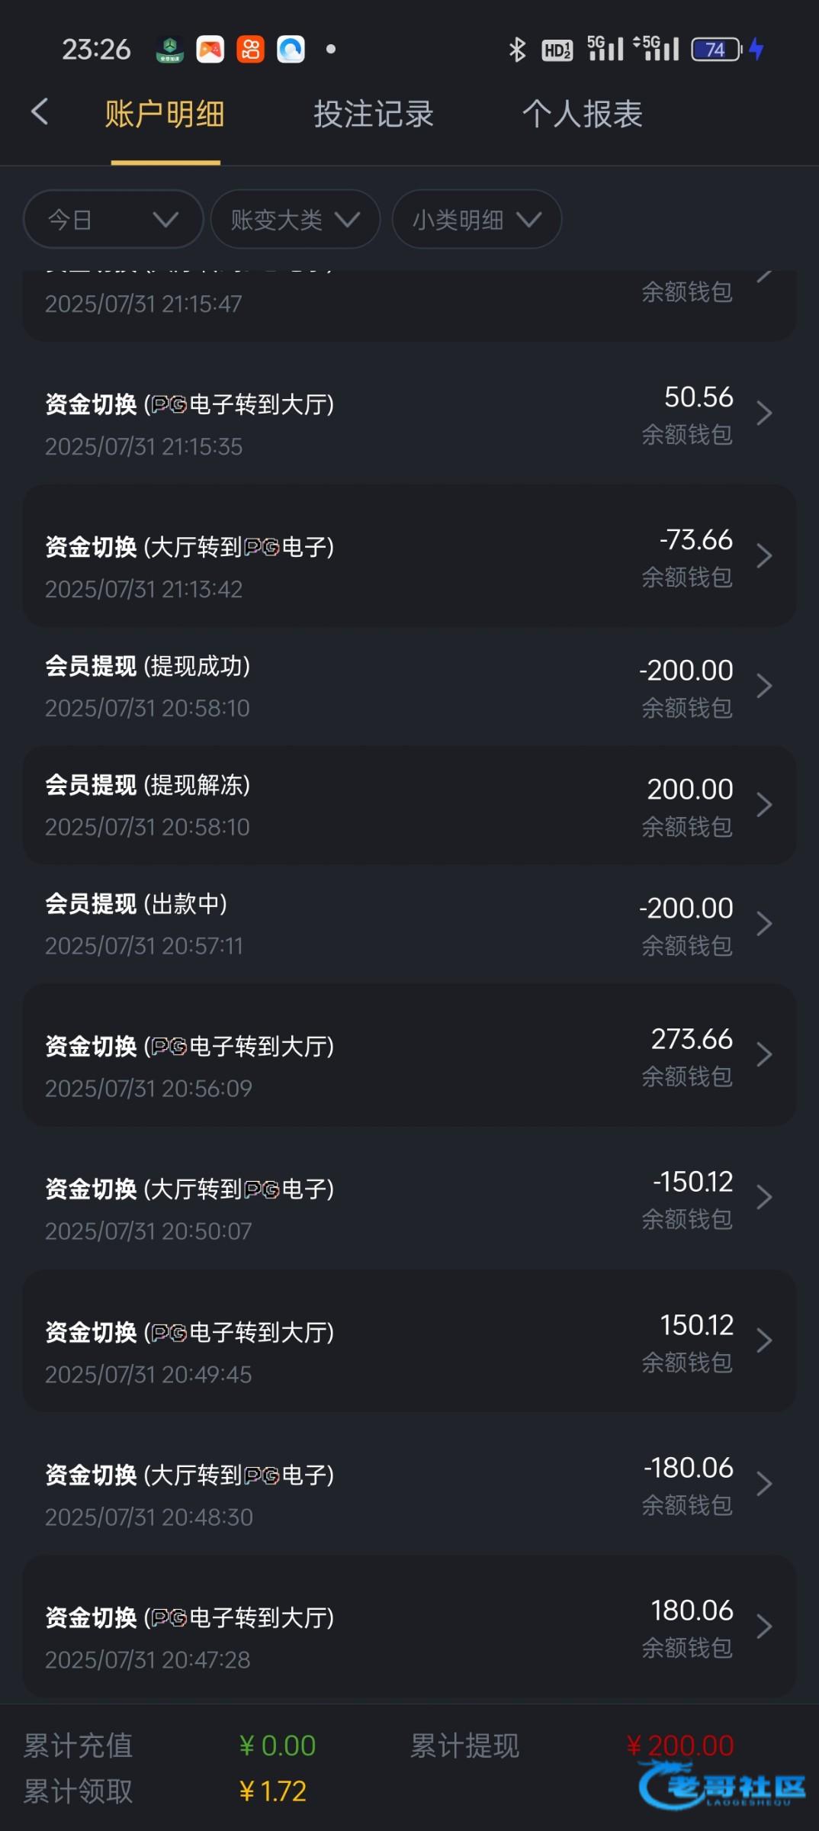This screenshot has width=819, height=1831.
Task: Tap the HD call status icon
Action: 557,50
